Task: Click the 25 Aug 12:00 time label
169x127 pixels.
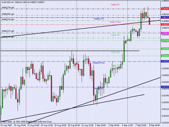Action: pos(47,125)
